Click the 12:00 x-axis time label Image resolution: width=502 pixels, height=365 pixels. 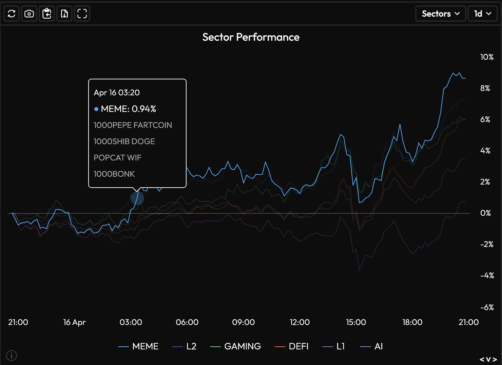pyautogui.click(x=300, y=322)
